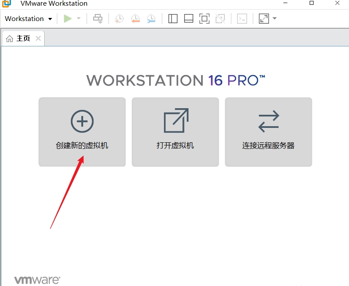Click the stretch guest display icon
The height and width of the screenshot is (286, 349).
[264, 18]
